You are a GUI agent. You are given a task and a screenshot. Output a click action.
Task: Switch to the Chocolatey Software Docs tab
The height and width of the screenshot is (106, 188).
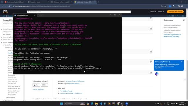61,2
